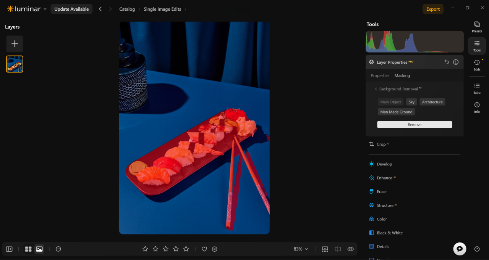This screenshot has height=260, width=489.
Task: Click the Remove button
Action: point(415,125)
